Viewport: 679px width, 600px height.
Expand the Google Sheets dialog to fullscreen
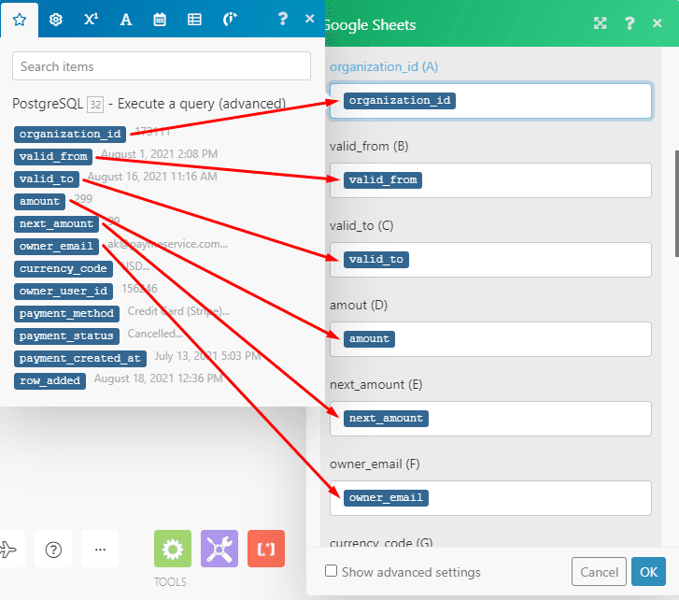click(x=601, y=23)
